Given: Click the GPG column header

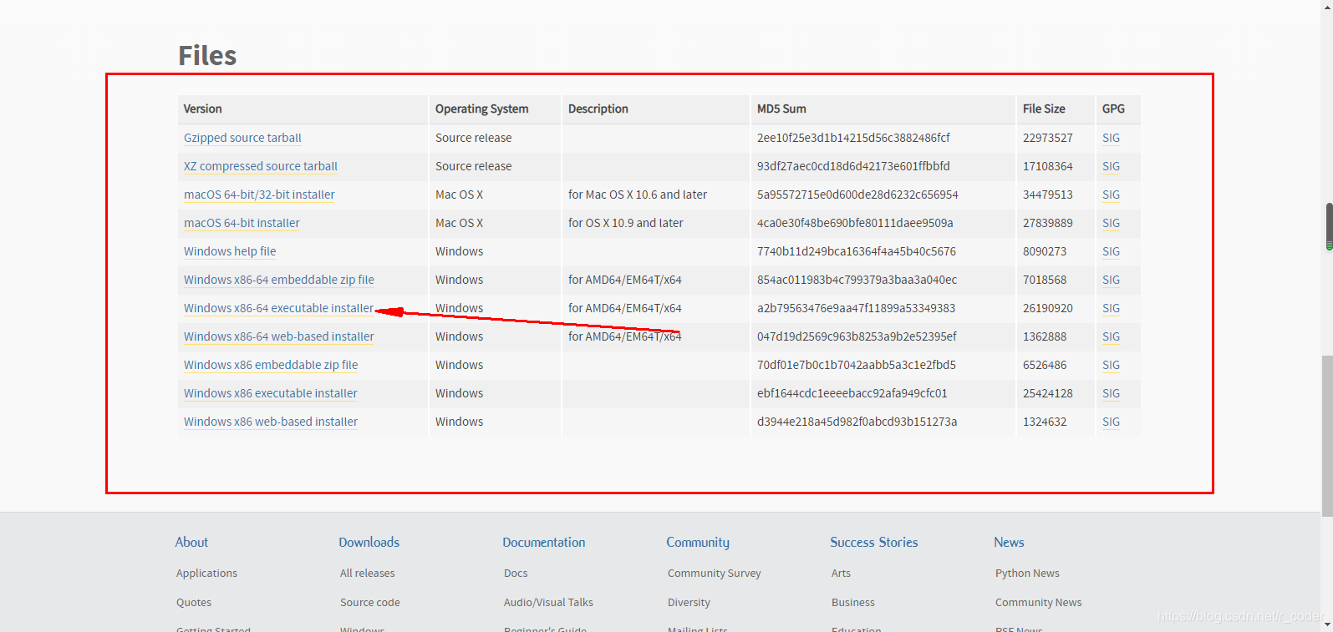Looking at the screenshot, I should click(1113, 109).
